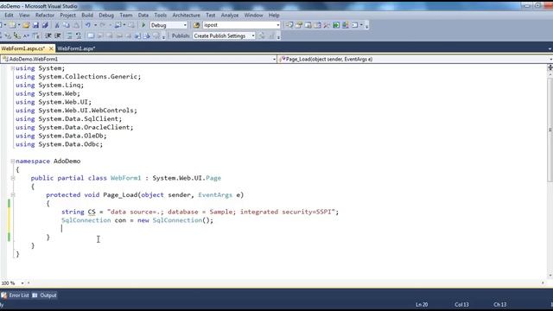Open the Build menu

click(87, 16)
